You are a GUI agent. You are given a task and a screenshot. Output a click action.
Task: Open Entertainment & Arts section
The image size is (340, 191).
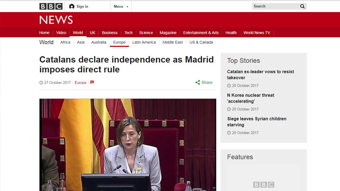pos(201,33)
